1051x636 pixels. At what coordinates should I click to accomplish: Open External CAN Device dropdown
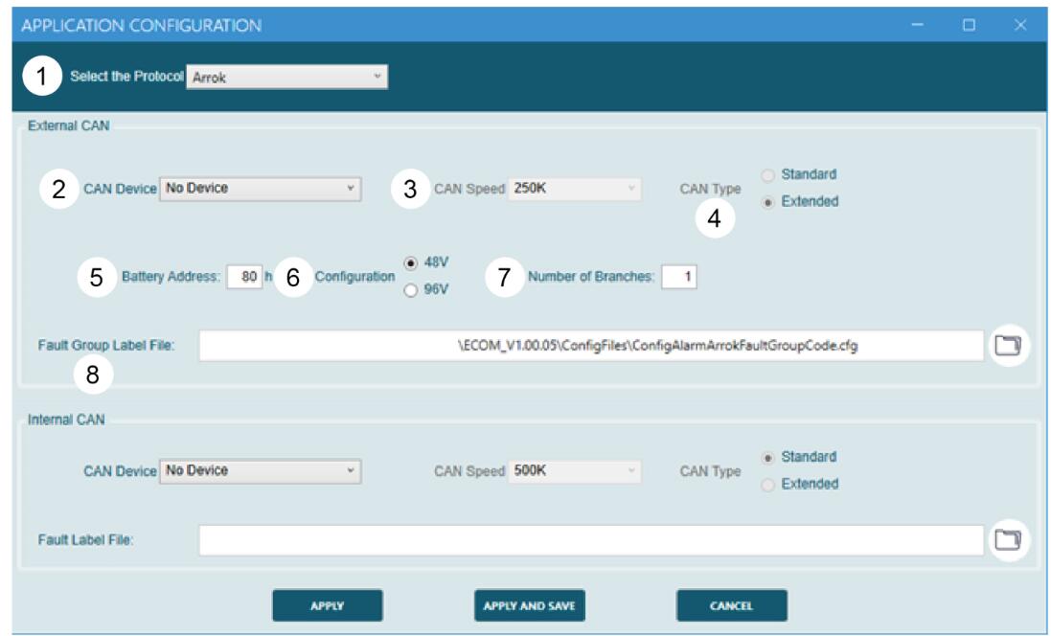click(260, 189)
